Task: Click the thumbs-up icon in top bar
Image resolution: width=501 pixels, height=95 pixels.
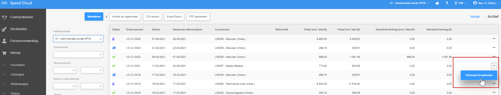Action: pyautogui.click(x=437, y=3)
